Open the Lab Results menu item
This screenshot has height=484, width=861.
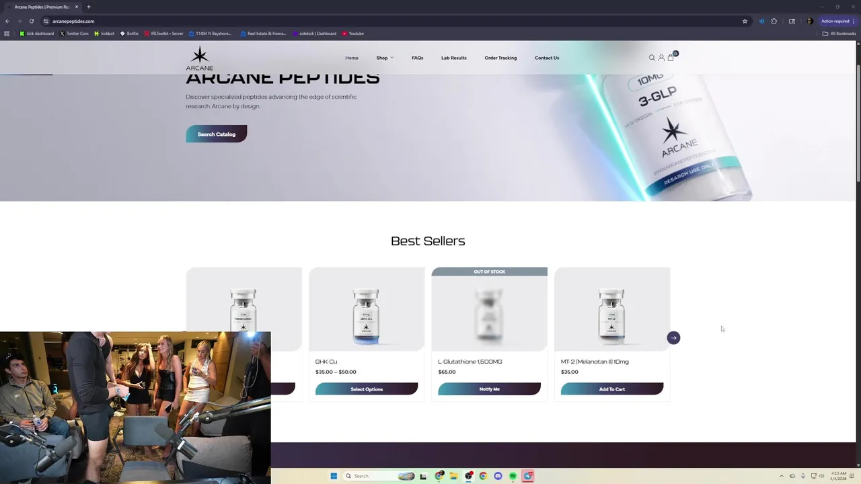coord(454,58)
